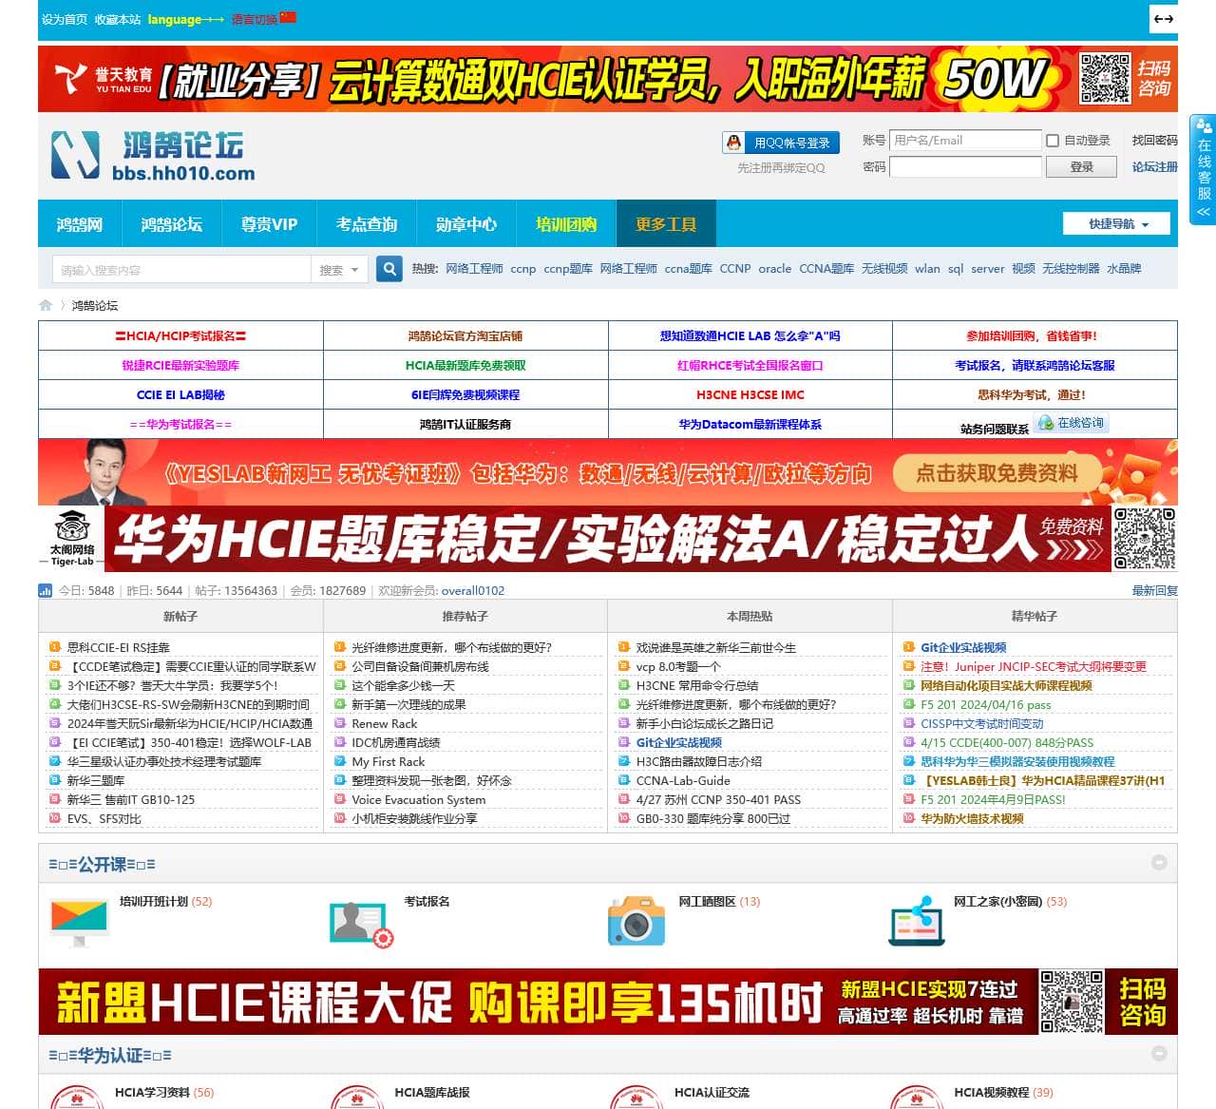Viewport: 1216px width, 1109px height.
Task: Open the 论坛注册 link
Action: point(1154,167)
